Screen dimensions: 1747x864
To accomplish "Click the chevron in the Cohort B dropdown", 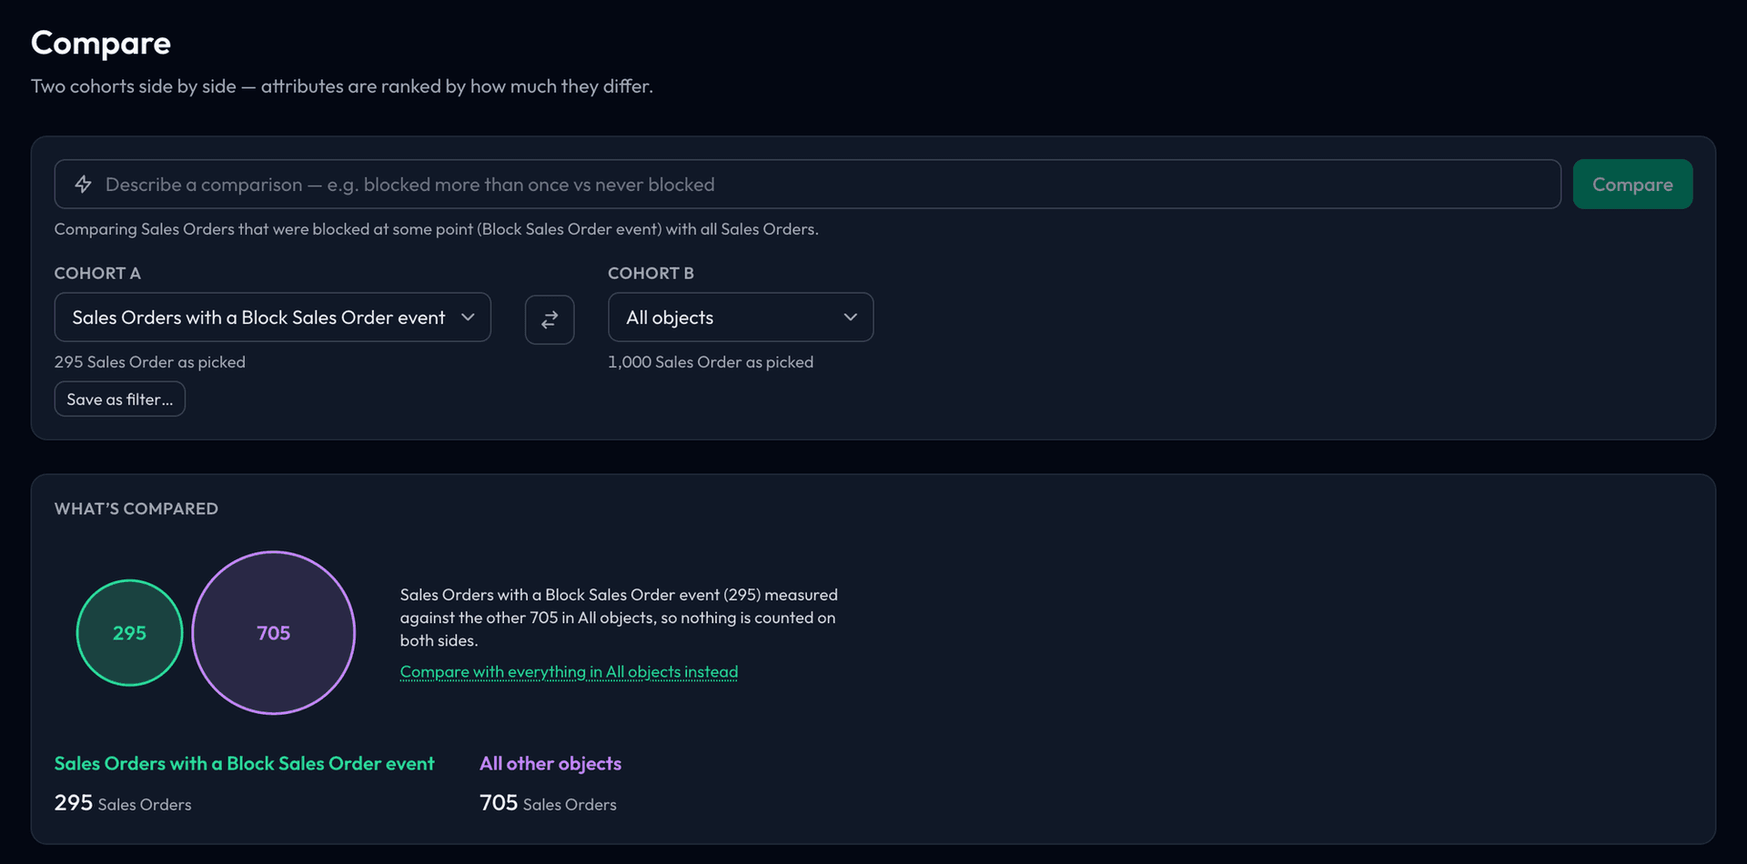I will click(850, 317).
